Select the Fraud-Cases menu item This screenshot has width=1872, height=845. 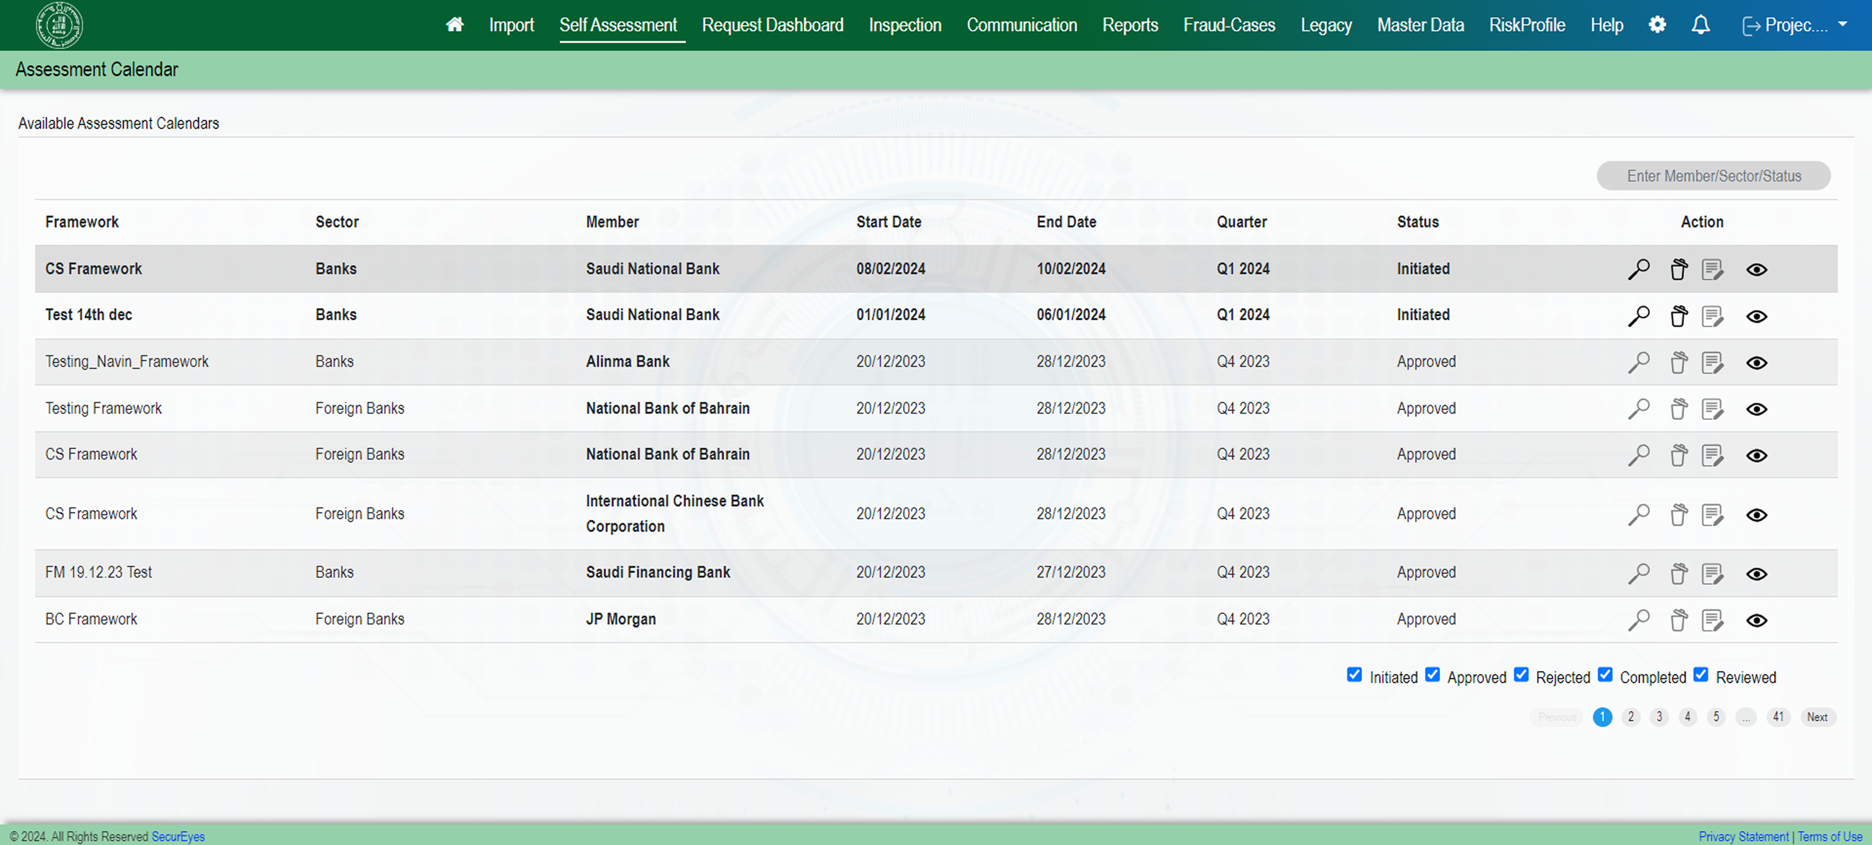[x=1229, y=25]
